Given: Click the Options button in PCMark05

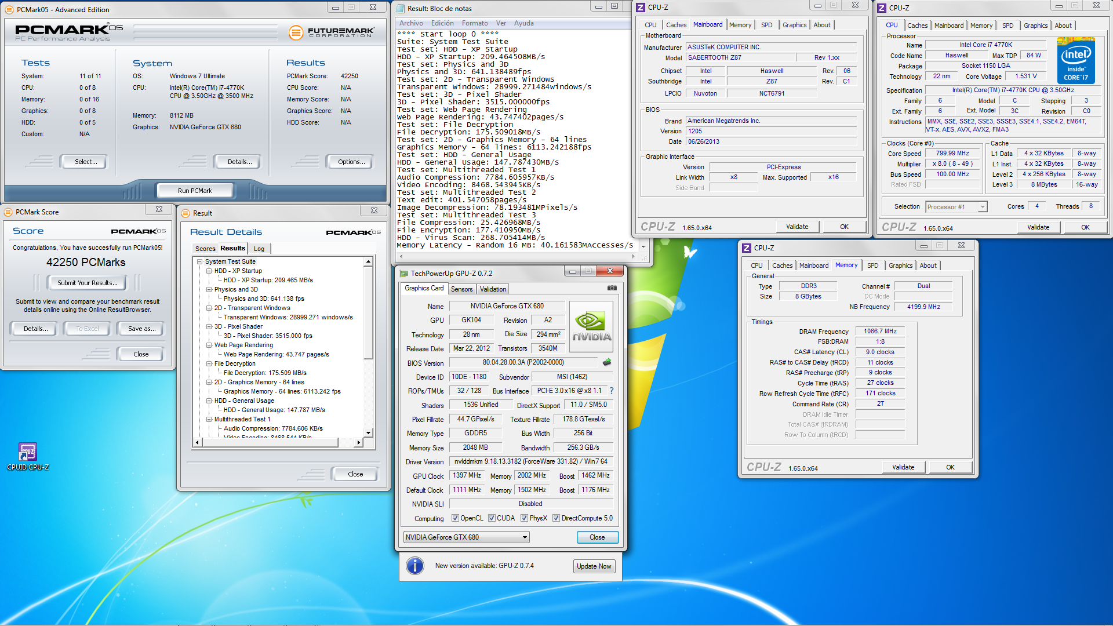Looking at the screenshot, I should 351,162.
